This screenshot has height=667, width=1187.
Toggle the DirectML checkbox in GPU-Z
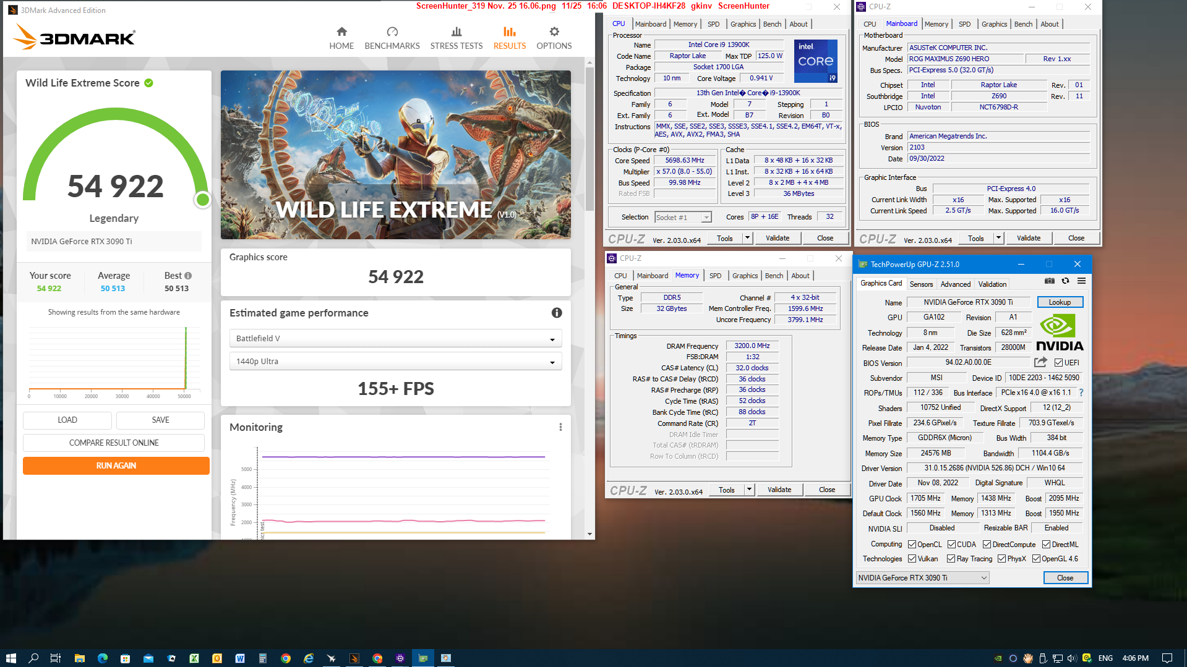[x=1046, y=545]
